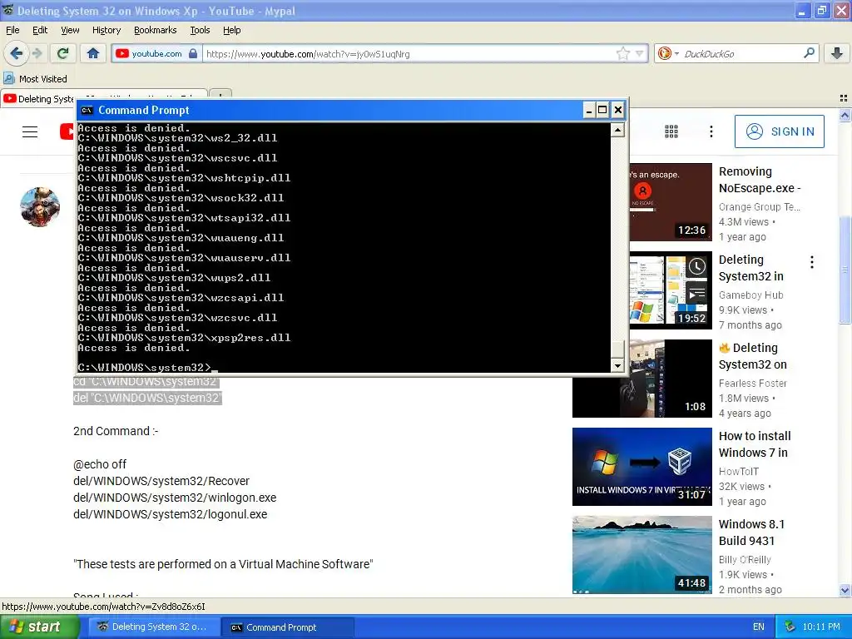Click How to install Windows 7 title

pos(754,444)
